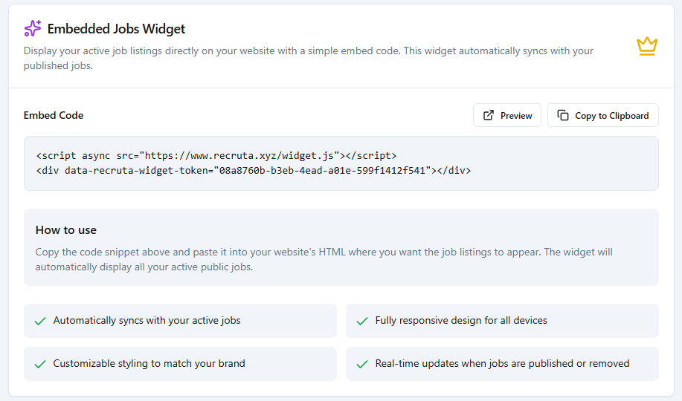Click the purple sparkle icon beside Embedded Jobs Widget
682x401 pixels.
32,28
